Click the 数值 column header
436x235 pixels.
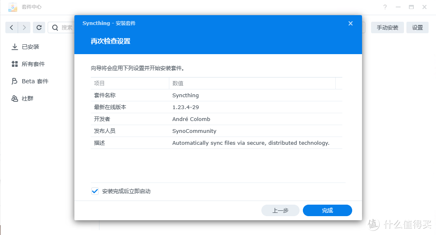(252, 83)
